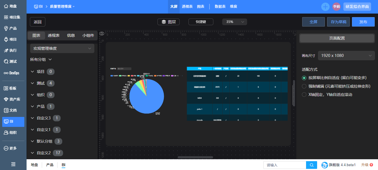
Task: Click the 页面配置 header button
Action: [x=337, y=38]
